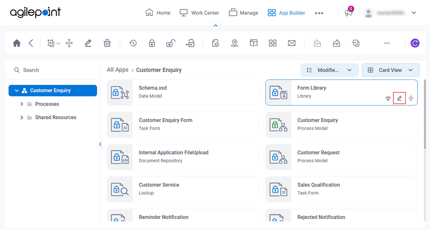Click the agilepoint logo
Image resolution: width=430 pixels, height=230 pixels.
coord(36,12)
